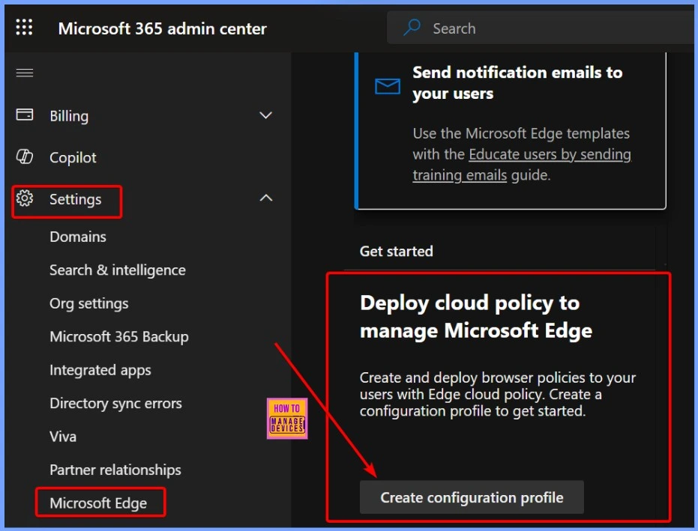Click Deploy cloud policy to manage Microsoft Edge heading

476,317
